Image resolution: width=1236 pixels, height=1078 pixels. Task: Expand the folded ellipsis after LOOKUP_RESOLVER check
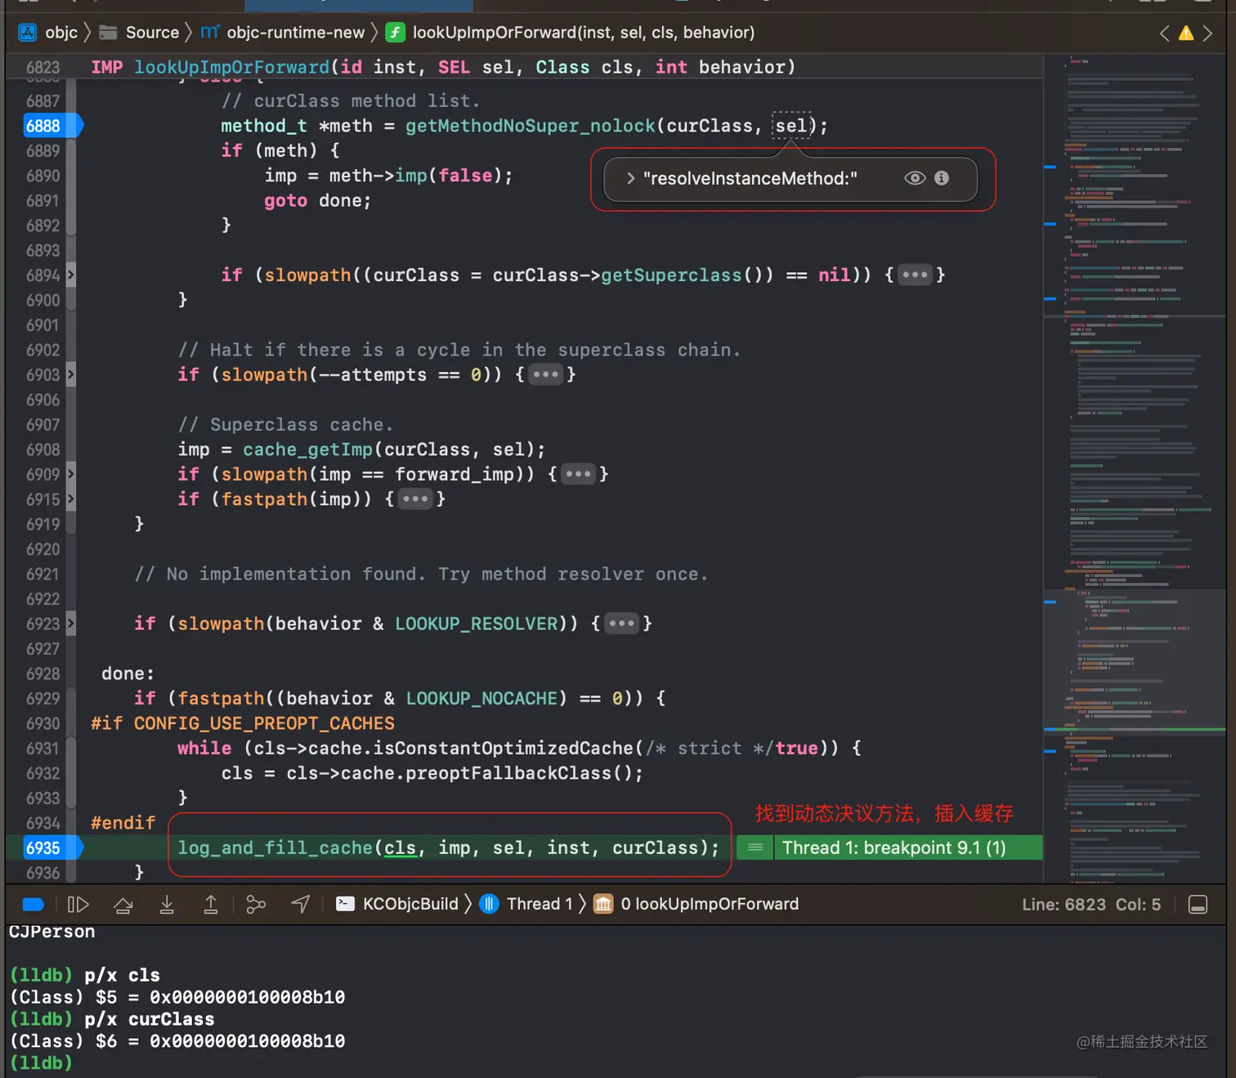(x=621, y=624)
